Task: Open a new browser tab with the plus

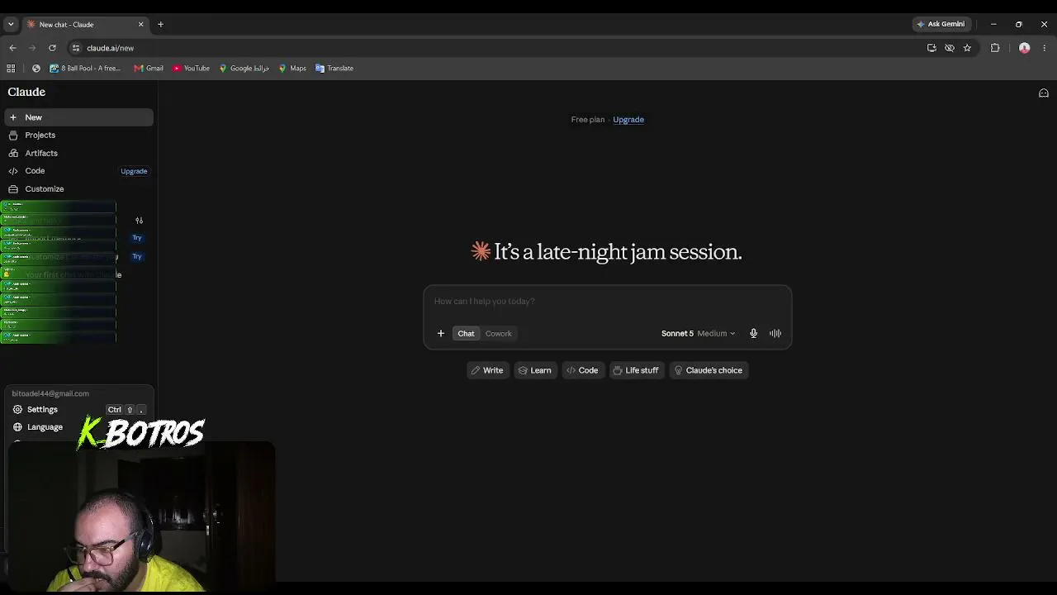Action: tap(160, 24)
